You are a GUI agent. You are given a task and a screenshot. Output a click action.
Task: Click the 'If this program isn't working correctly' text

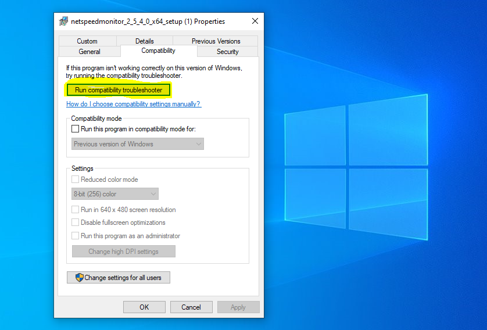(x=154, y=71)
